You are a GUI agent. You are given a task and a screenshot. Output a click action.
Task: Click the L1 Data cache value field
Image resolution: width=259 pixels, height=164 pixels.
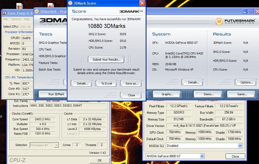(92, 119)
